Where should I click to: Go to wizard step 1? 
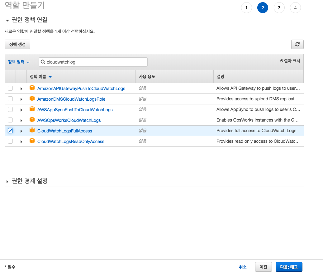[x=246, y=8]
